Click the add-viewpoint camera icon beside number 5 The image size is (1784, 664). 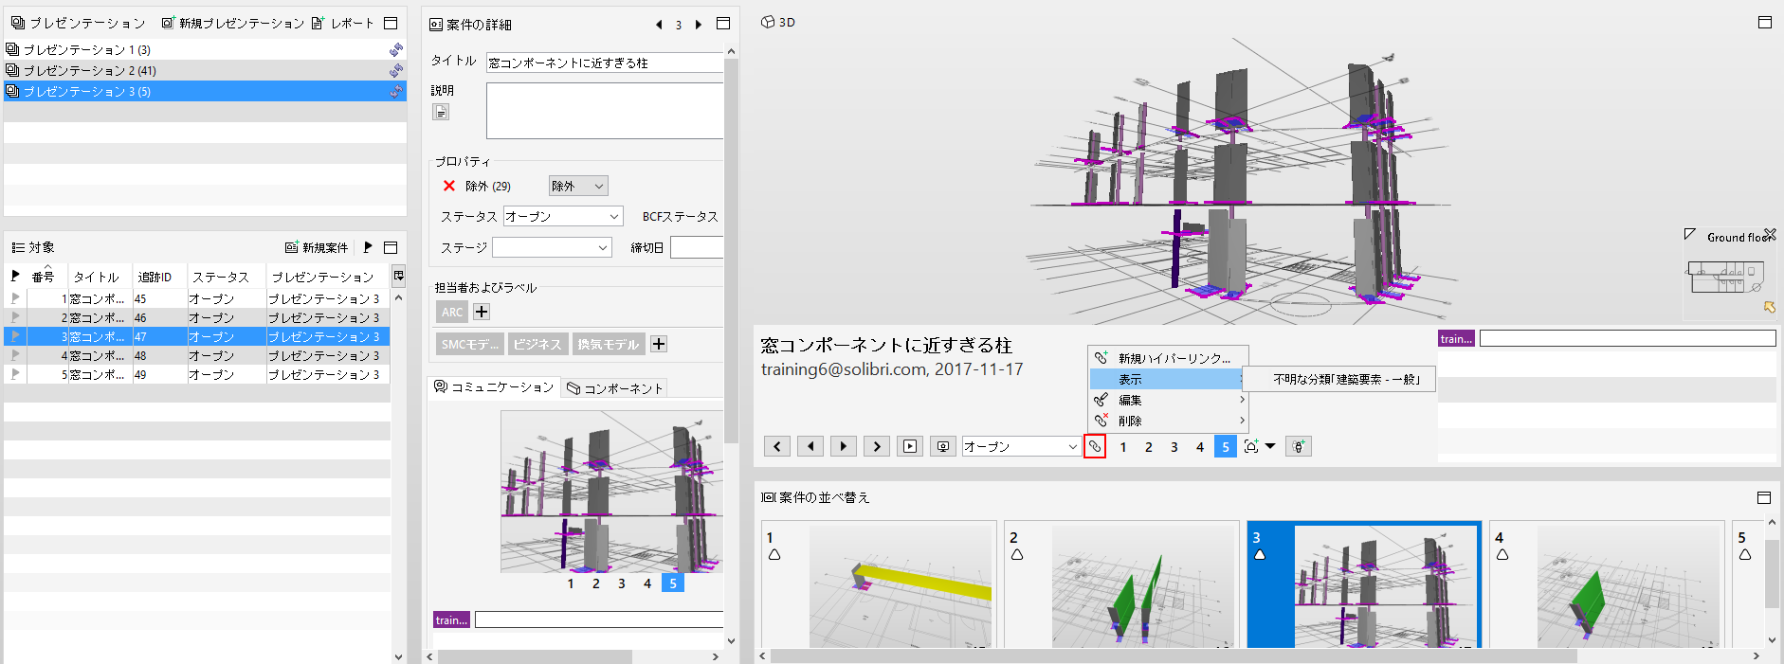coord(1251,446)
